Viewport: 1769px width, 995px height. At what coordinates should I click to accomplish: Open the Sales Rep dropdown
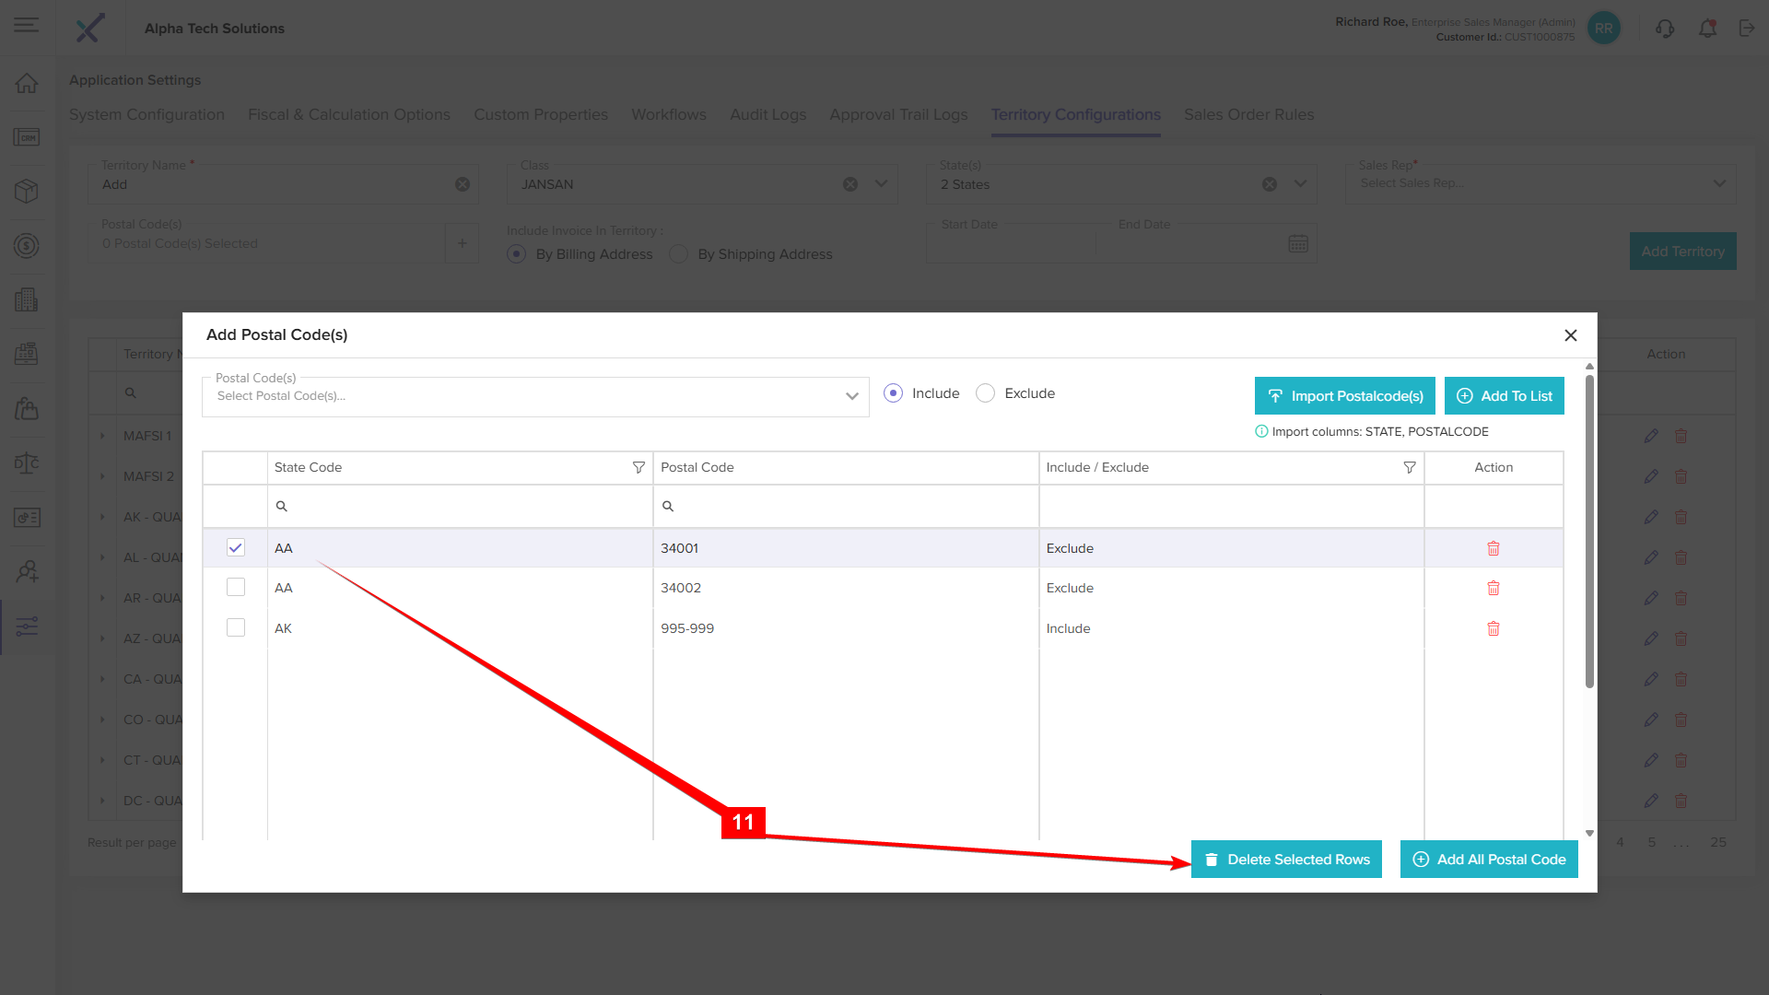click(x=1718, y=183)
